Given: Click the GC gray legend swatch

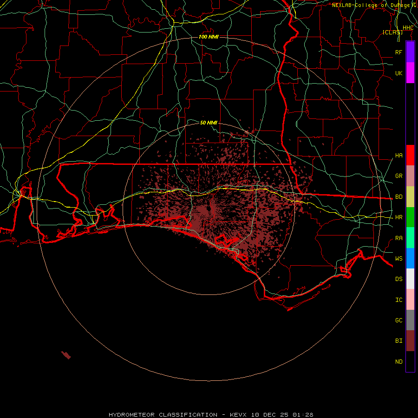Looking at the screenshot, I should 410,320.
